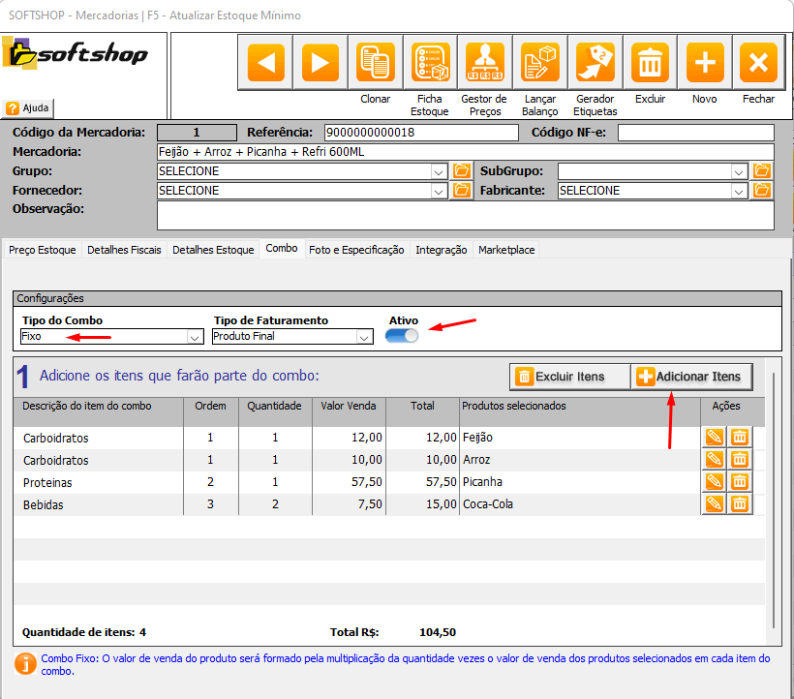Click the Adicionar Itens button

689,377
